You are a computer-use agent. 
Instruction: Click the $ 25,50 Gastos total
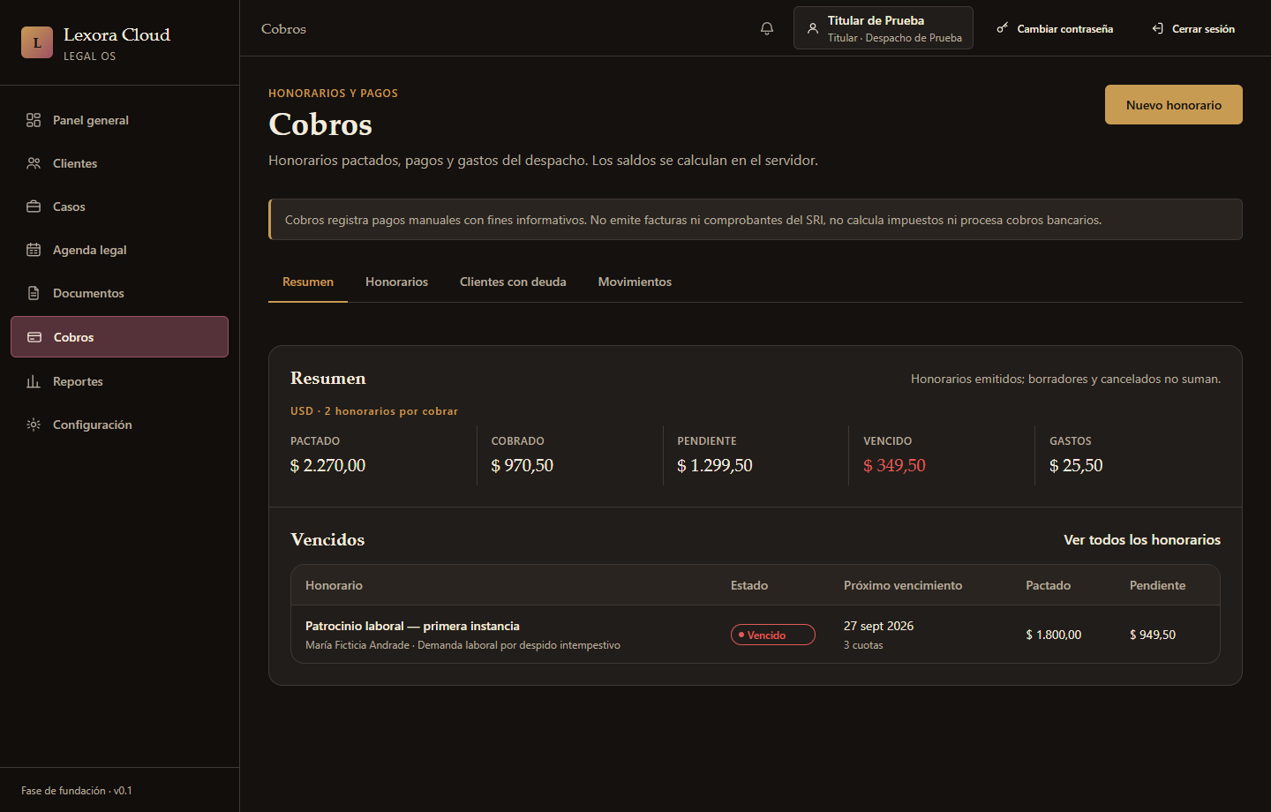coord(1076,465)
